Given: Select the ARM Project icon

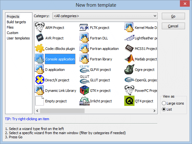Looking at the screenshot, I should pyautogui.click(x=39, y=28).
